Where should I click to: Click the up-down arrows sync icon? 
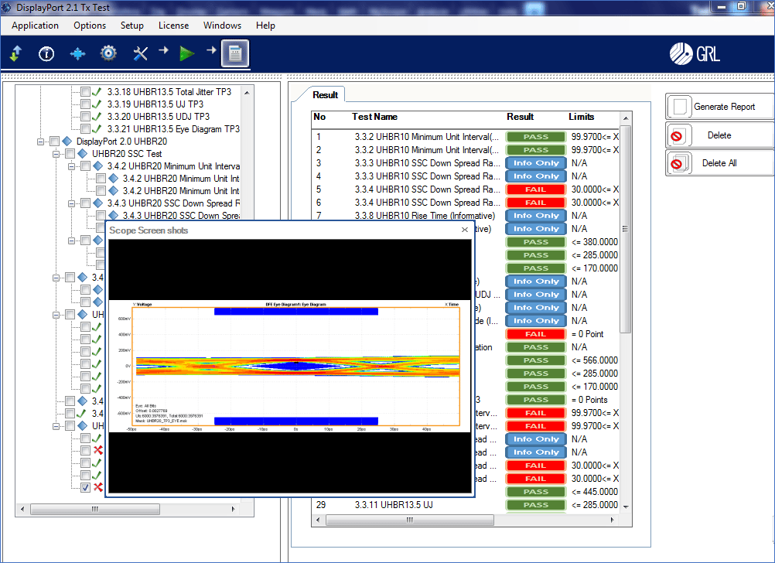[x=16, y=53]
